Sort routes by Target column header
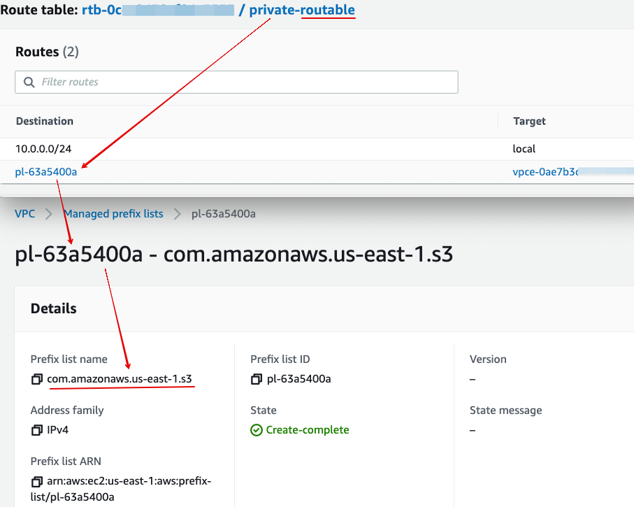Viewport: 634px width, 507px height. click(529, 121)
